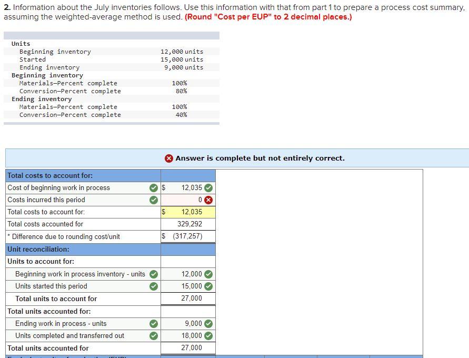Click green check beside the 12,035 beginning cost value
The image size is (469, 358).
pos(208,188)
